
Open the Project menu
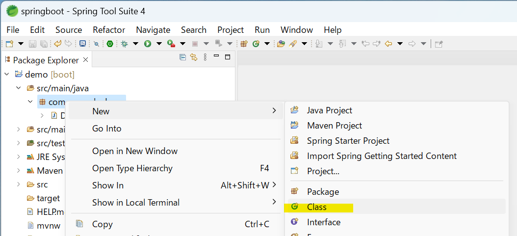coord(231,29)
